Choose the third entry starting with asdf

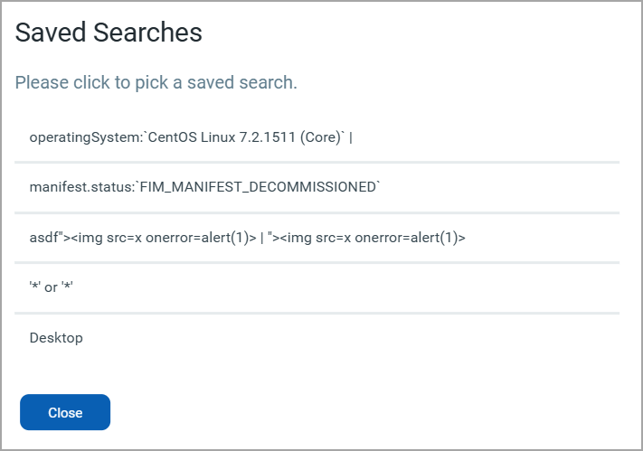317,238
